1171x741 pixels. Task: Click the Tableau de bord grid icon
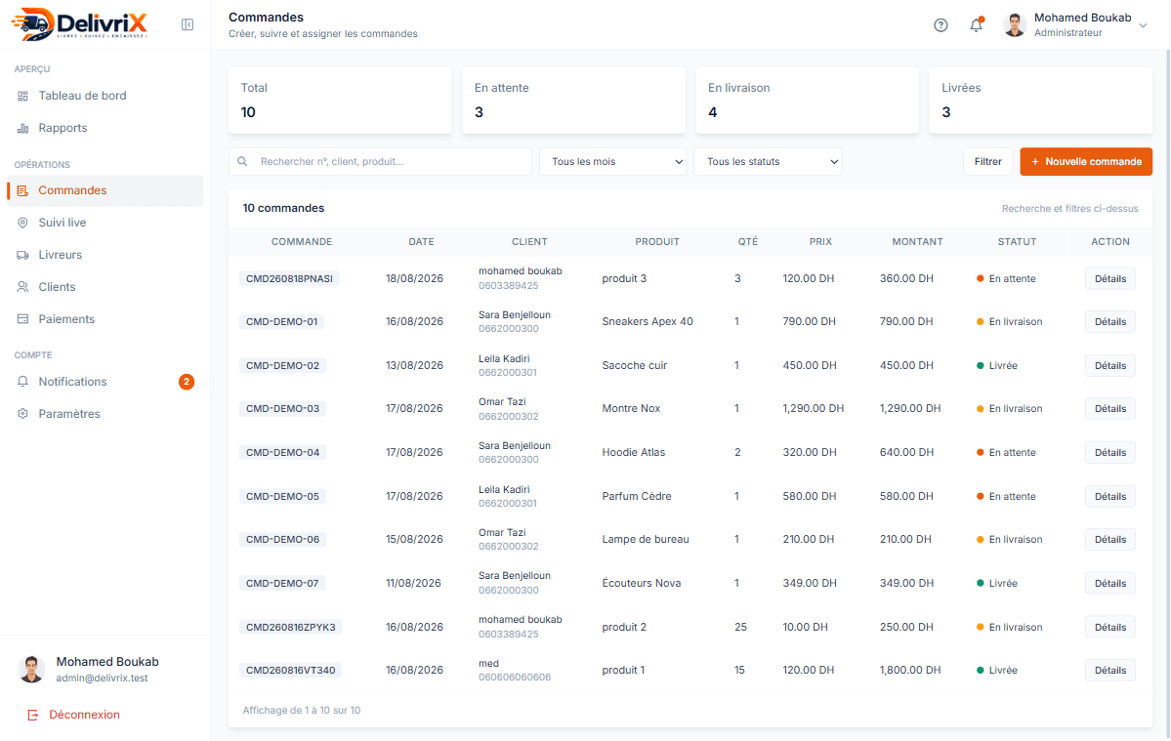coord(23,96)
